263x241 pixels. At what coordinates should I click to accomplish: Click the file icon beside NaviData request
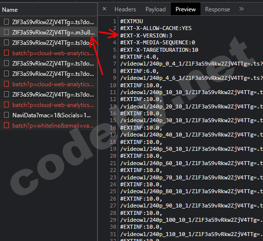point(6,115)
